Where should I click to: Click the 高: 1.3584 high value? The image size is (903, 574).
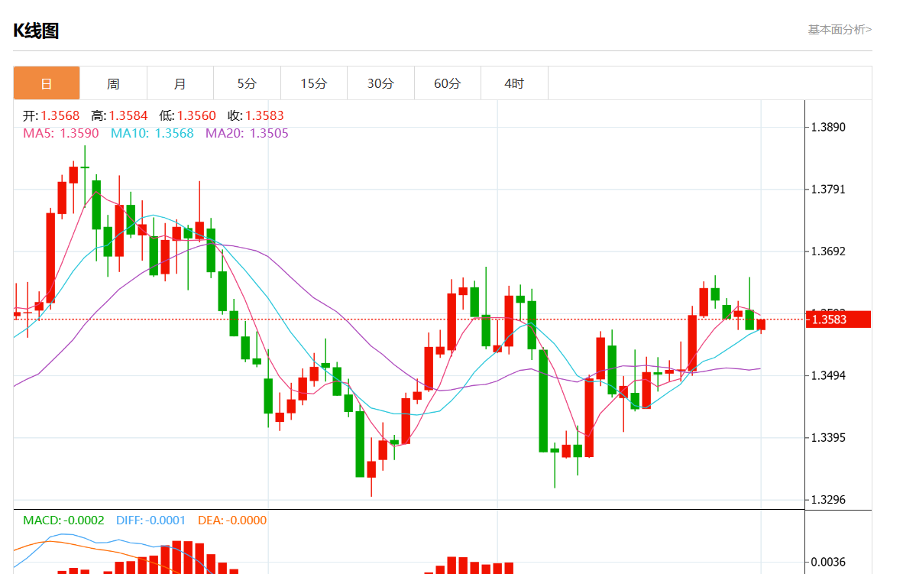(x=120, y=116)
